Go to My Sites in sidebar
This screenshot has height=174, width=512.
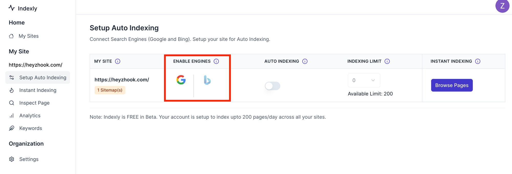[28, 36]
